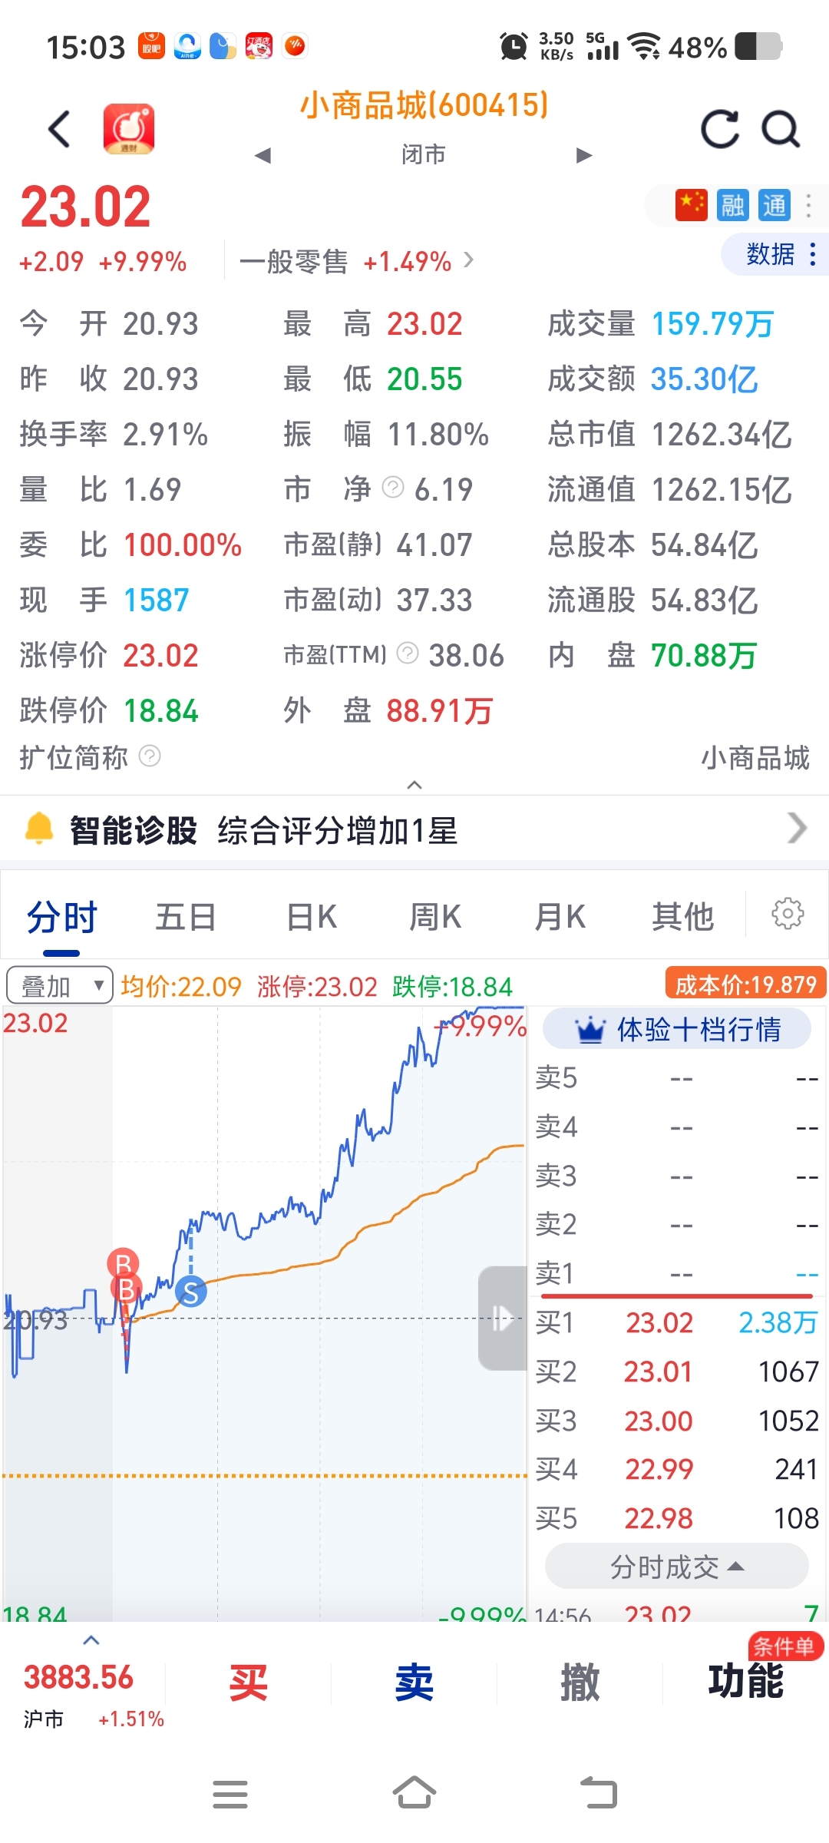Open chart settings gear
Viewport: 829px width, 1843px height.
pyautogui.click(x=788, y=914)
